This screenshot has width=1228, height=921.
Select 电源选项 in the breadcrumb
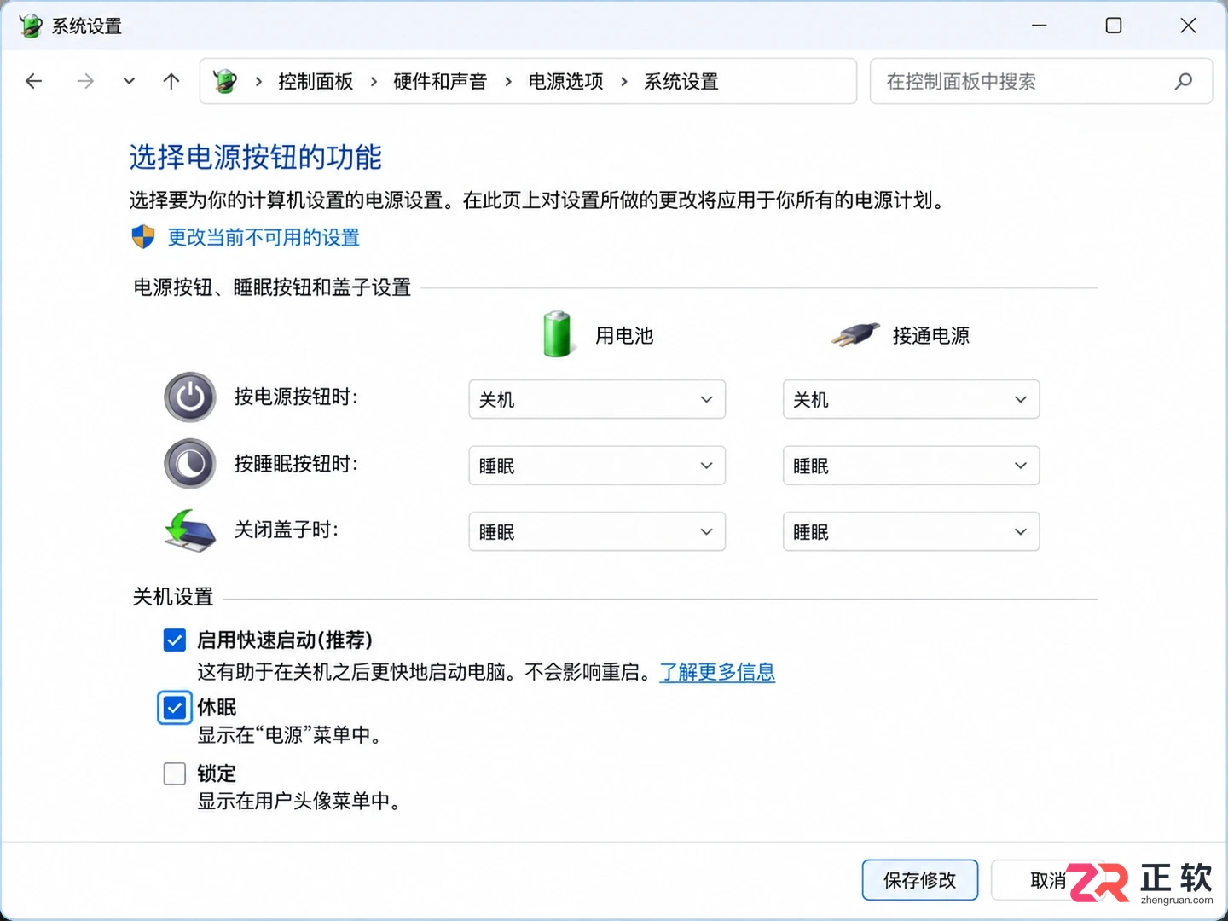(x=565, y=81)
